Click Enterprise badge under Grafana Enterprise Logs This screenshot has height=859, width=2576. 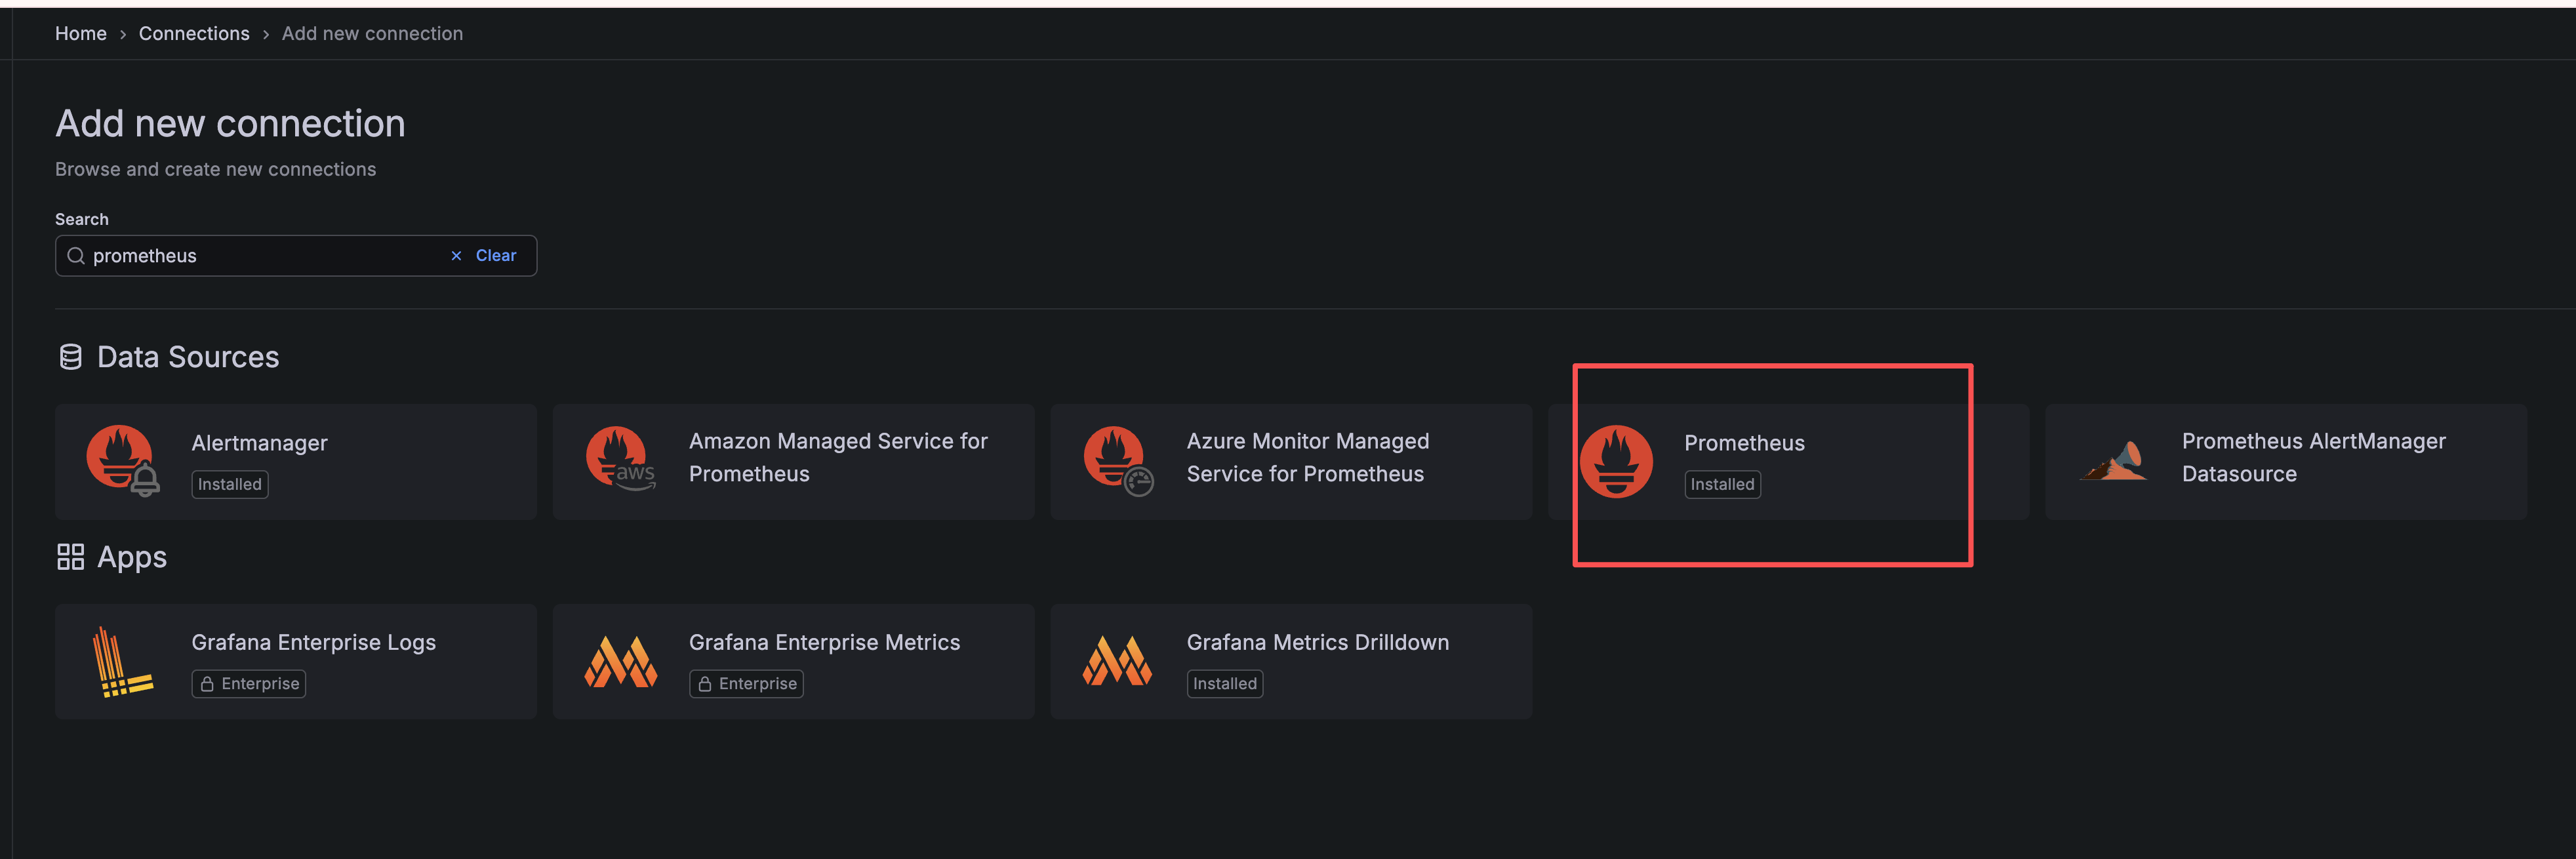coord(248,684)
